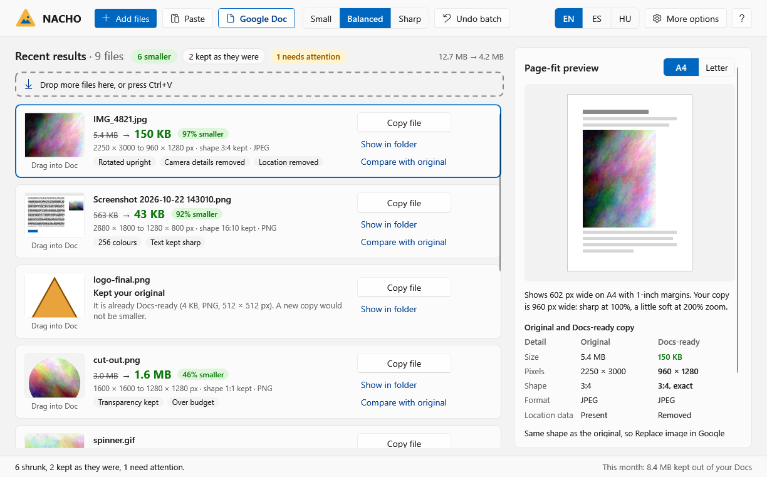
Task: Show Screenshot 2026-10-22 143010.png in folder
Action: [389, 224]
